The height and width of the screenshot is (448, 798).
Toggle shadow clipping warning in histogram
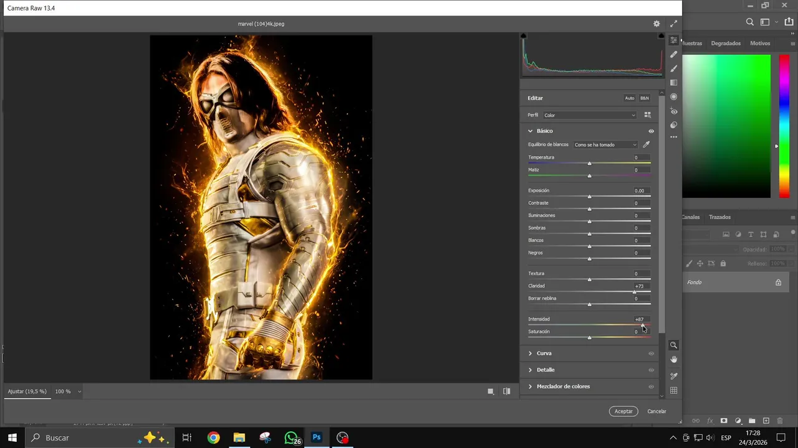click(x=524, y=36)
